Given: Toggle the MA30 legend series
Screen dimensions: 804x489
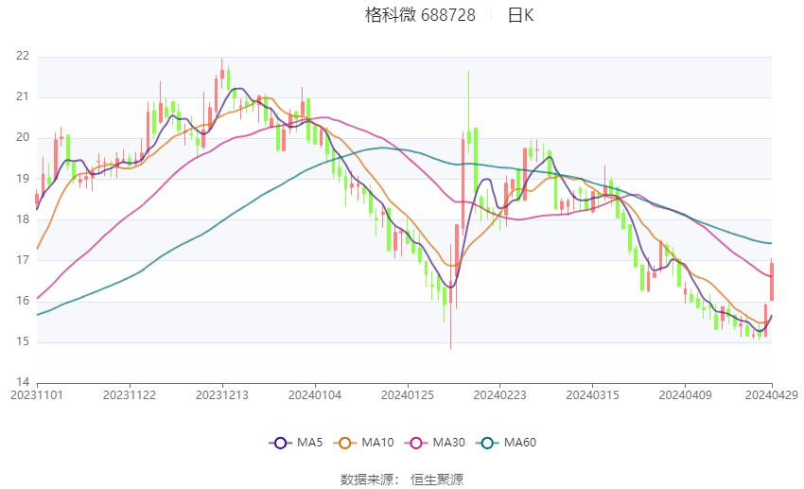Looking at the screenshot, I should [x=435, y=443].
